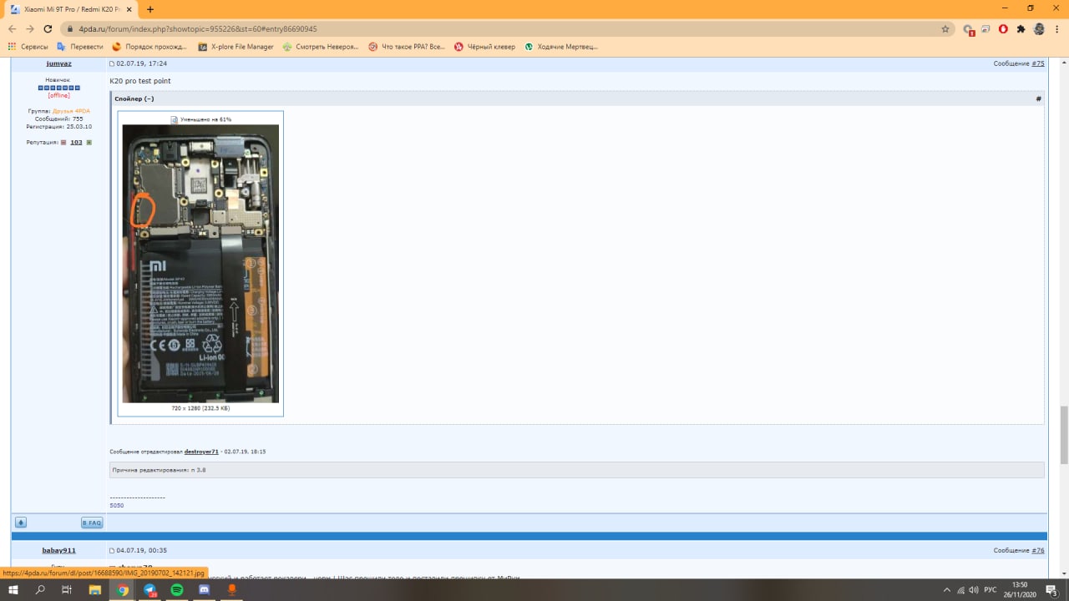Click the 5050 signature text
The height and width of the screenshot is (601, 1069).
click(117, 505)
